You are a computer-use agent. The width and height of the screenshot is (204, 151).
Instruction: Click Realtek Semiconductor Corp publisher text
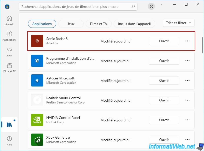tap(65, 102)
